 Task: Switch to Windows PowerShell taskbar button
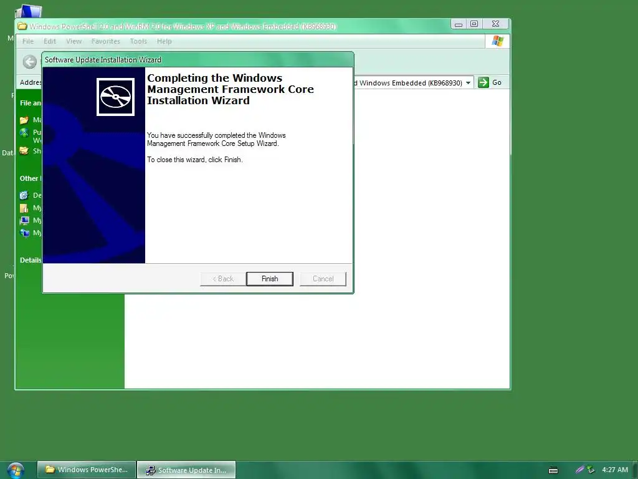pos(86,470)
